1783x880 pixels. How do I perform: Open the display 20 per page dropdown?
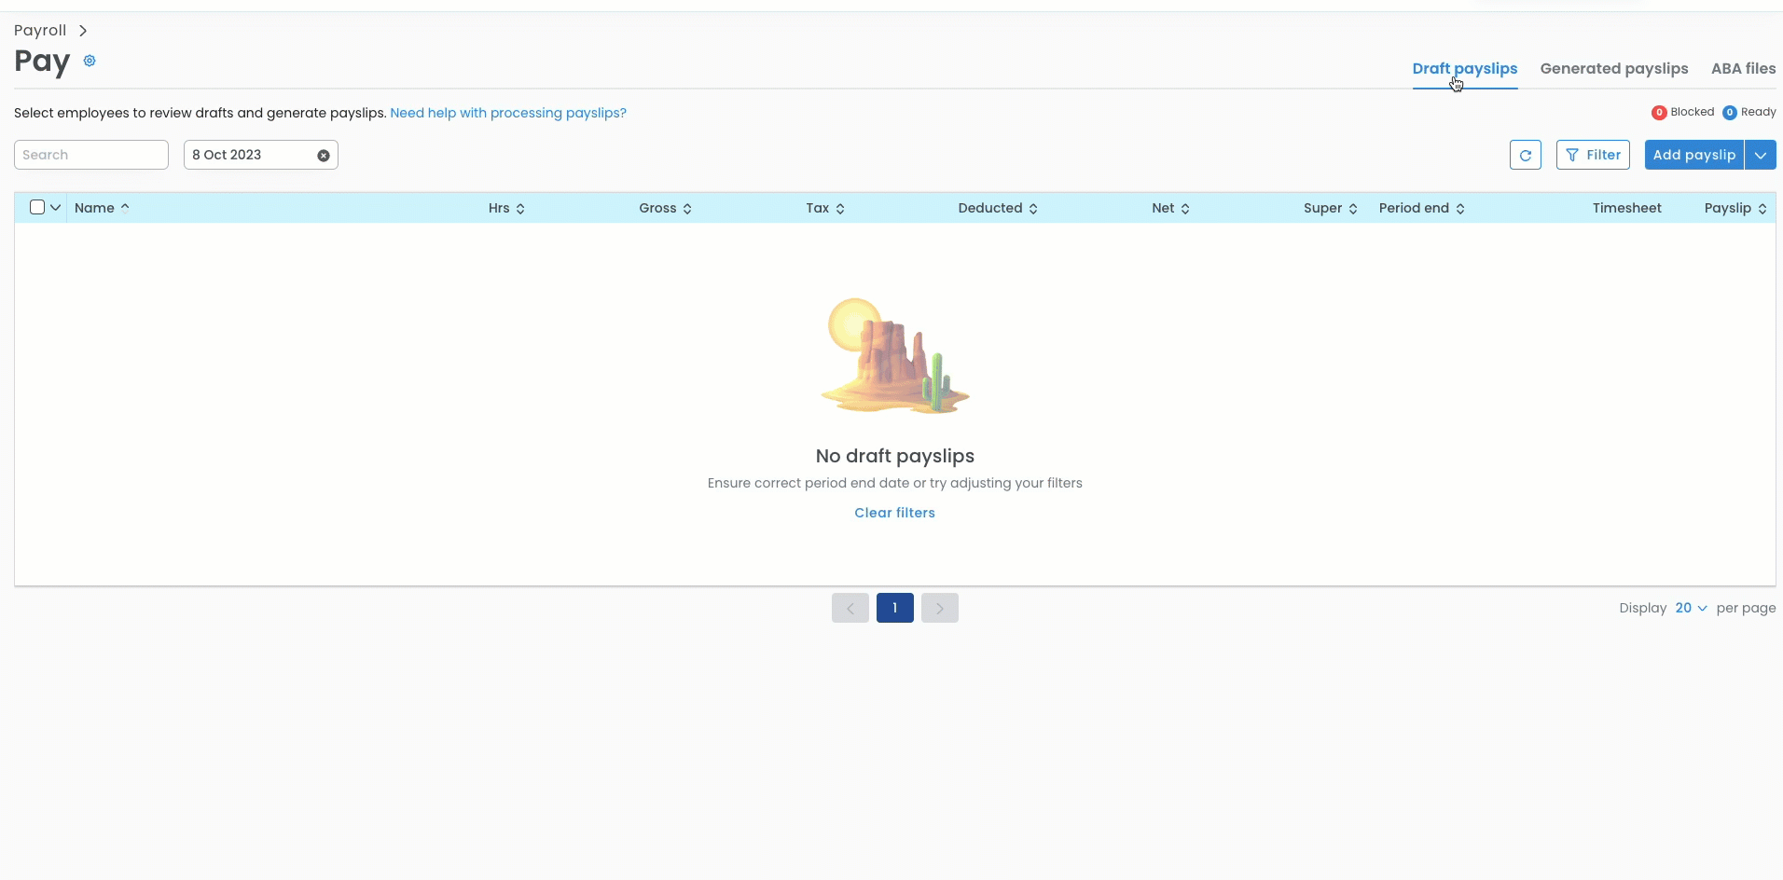[x=1691, y=608]
